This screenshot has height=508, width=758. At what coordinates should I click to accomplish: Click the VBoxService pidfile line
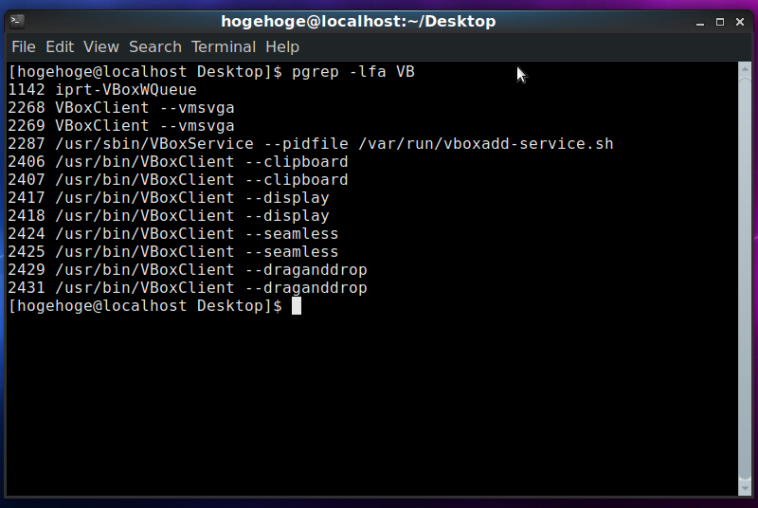point(310,144)
